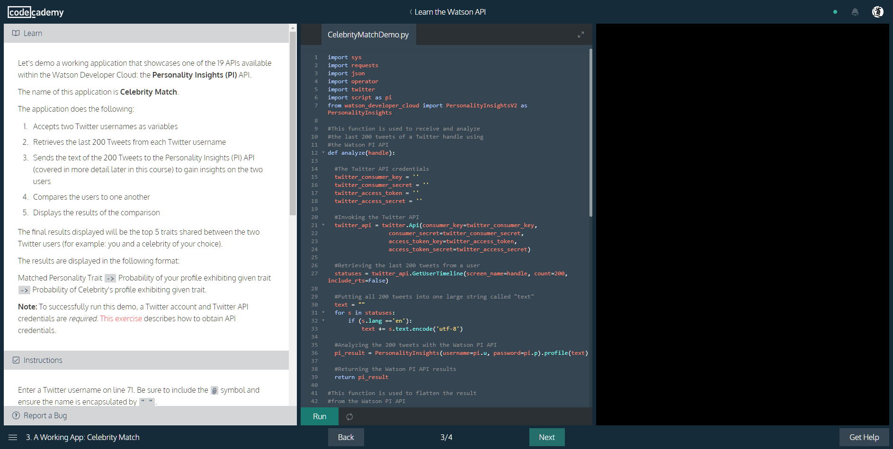This screenshot has height=449, width=893.
Task: Click the Learn book icon
Action: tap(16, 33)
